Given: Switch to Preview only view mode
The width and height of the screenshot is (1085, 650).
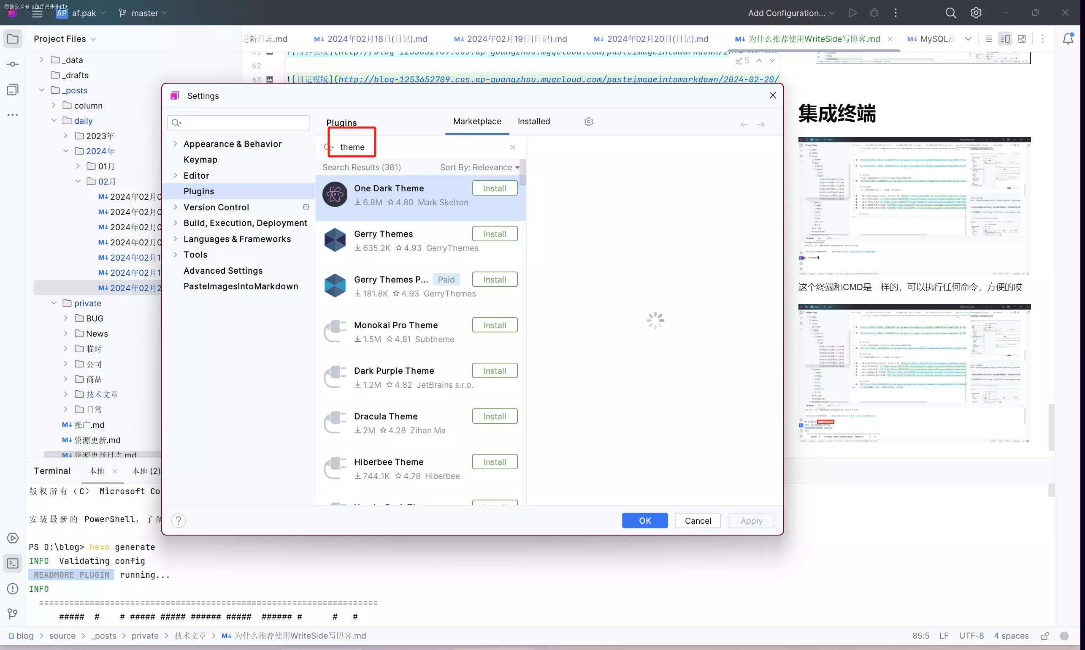Looking at the screenshot, I should 1022,39.
